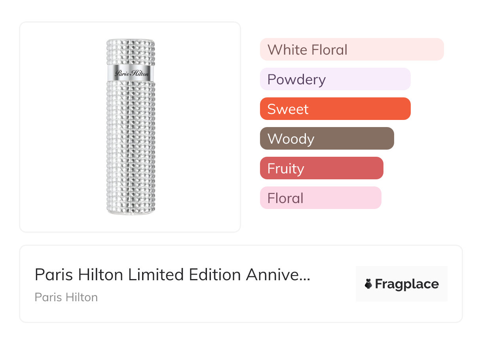The height and width of the screenshot is (342, 482).
Task: Click the gray Paris Hilton brand name
Action: click(x=66, y=297)
